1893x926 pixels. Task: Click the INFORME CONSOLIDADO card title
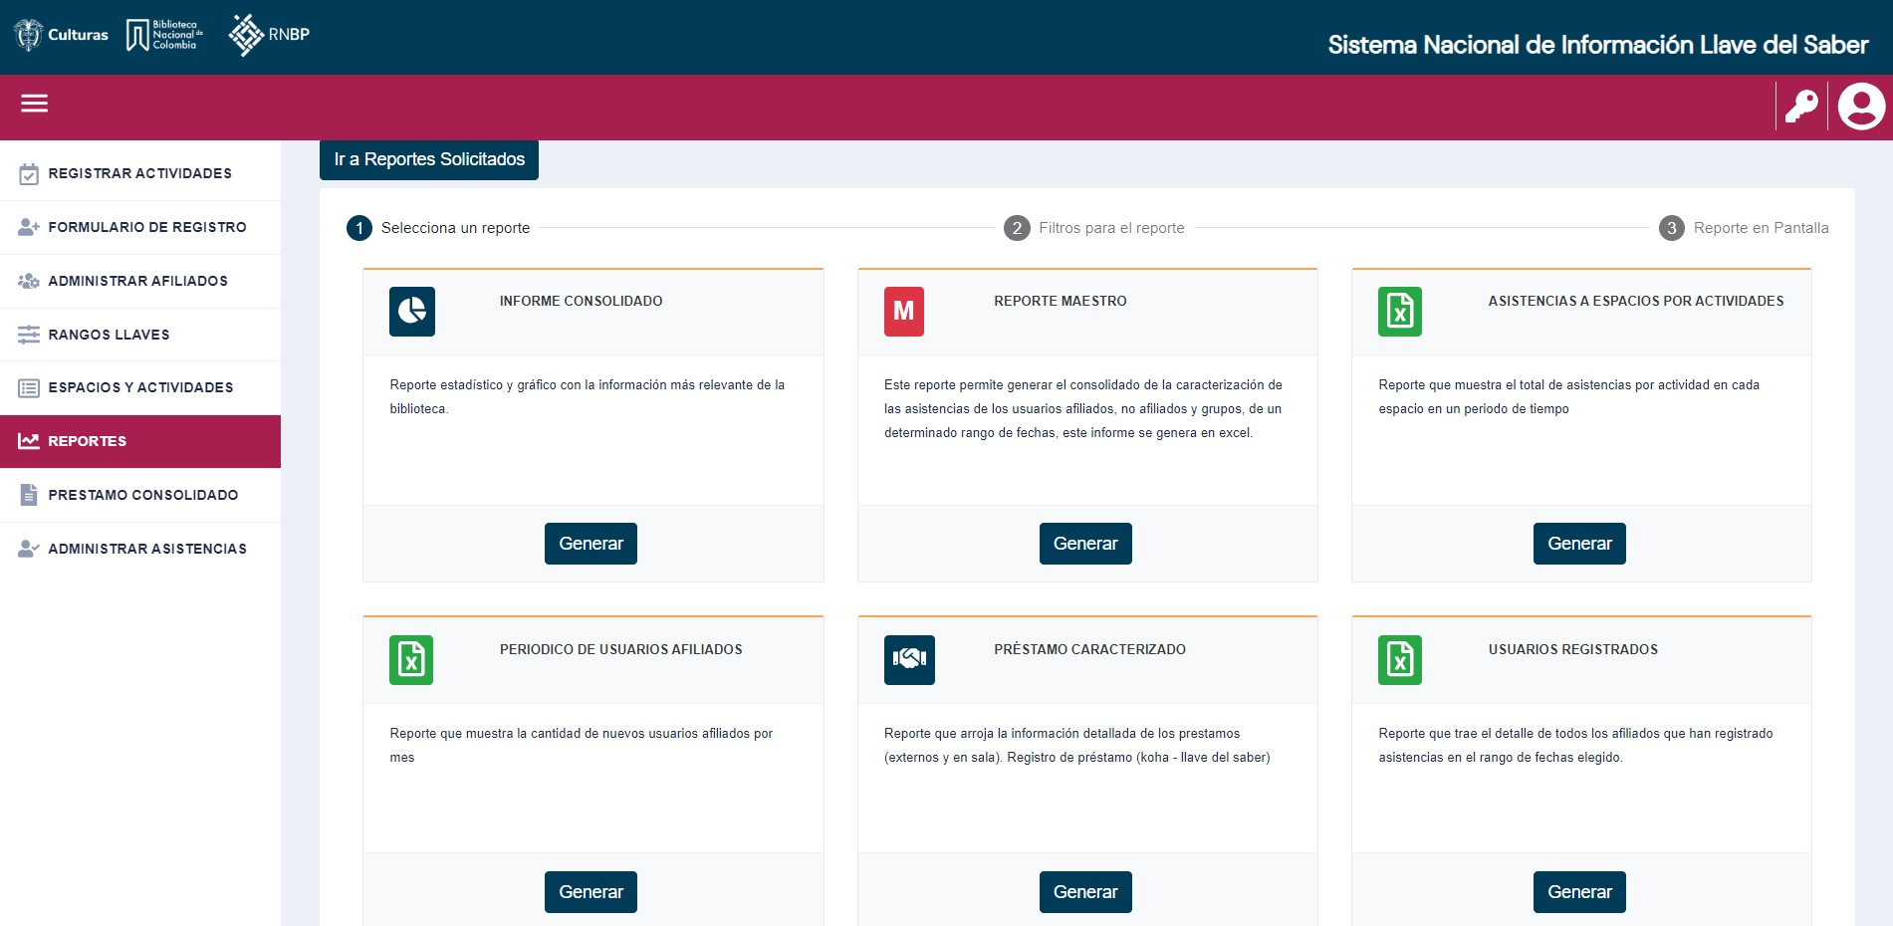(x=581, y=301)
